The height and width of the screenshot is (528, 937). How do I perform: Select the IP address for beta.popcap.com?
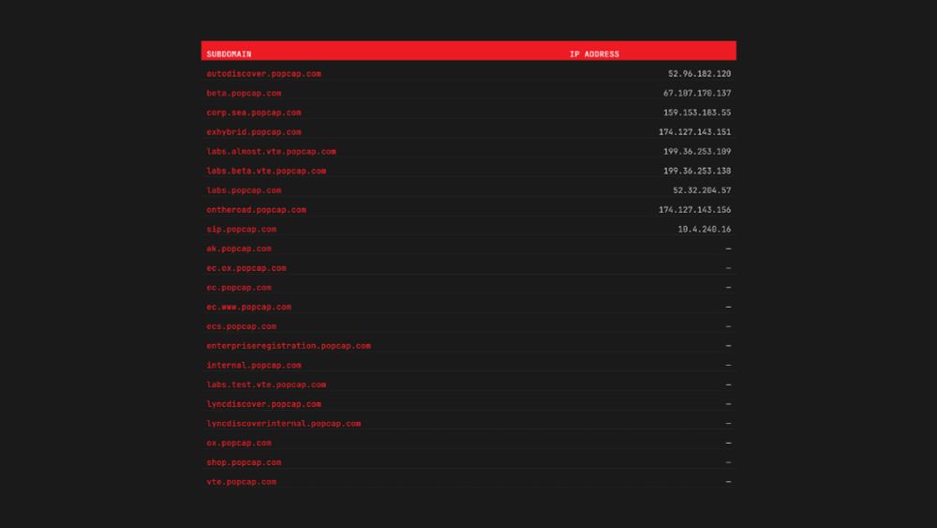pyautogui.click(x=697, y=93)
